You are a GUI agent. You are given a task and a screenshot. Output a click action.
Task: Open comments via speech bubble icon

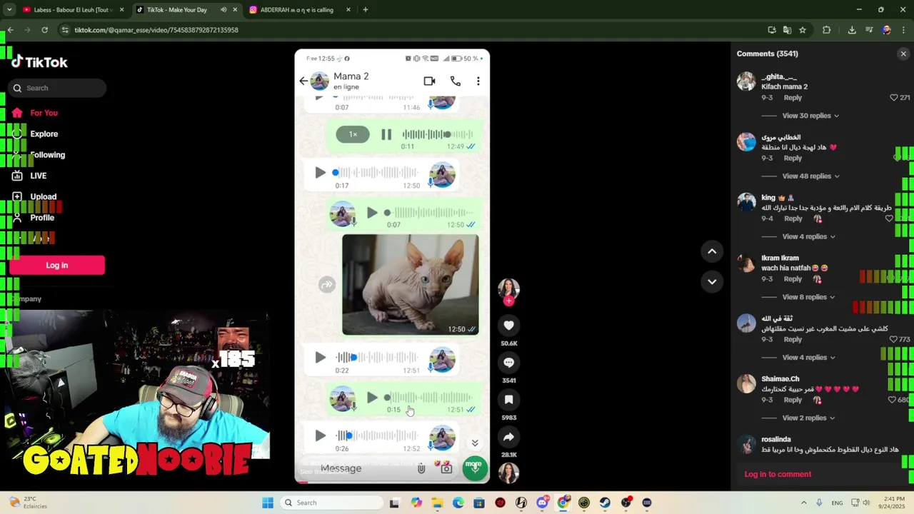[x=508, y=363]
